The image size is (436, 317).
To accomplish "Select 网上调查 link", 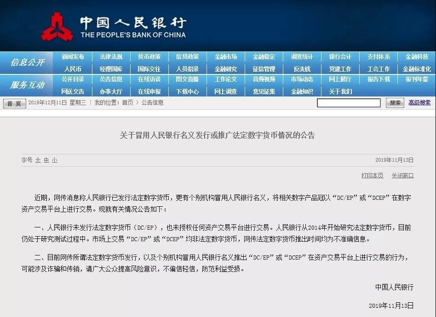I will [x=226, y=91].
